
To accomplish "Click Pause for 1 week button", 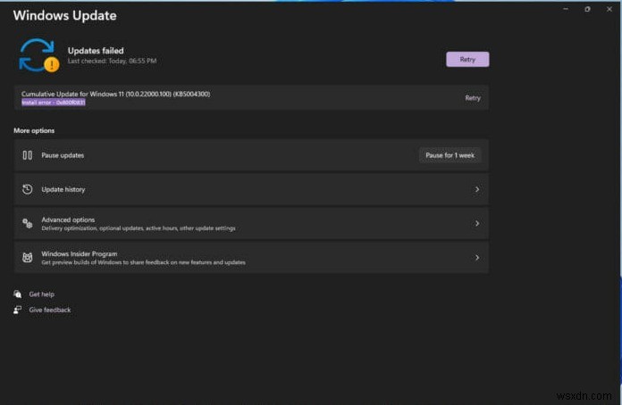I will pyautogui.click(x=450, y=155).
